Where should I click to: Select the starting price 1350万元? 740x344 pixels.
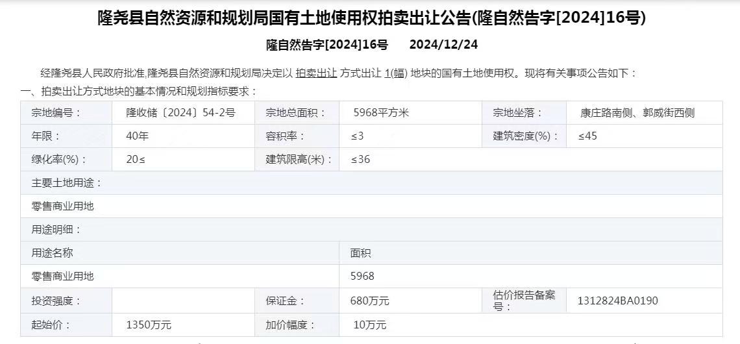click(x=149, y=325)
